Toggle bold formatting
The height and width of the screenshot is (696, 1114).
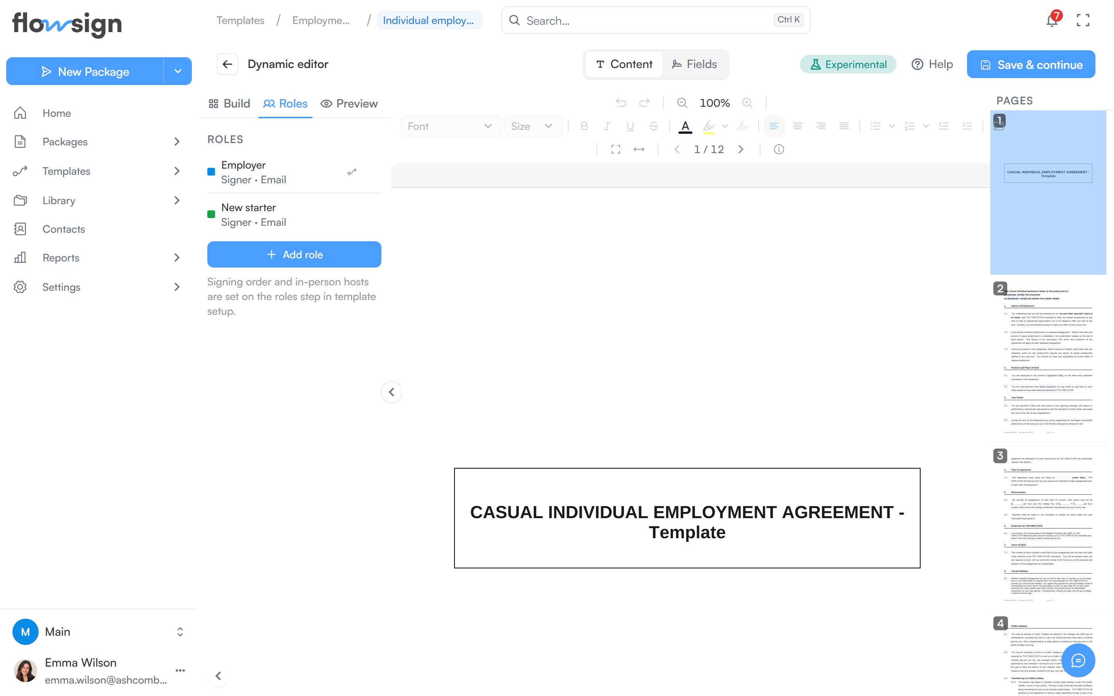(584, 126)
